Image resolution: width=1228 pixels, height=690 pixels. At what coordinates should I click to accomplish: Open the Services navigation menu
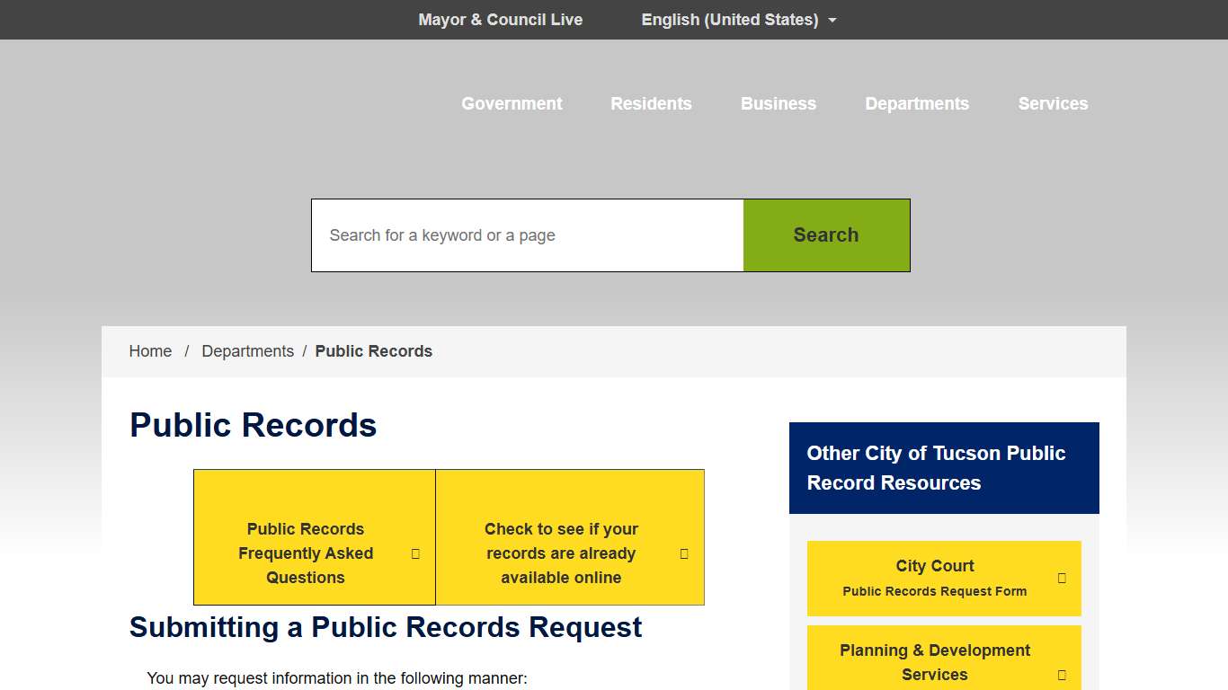tap(1053, 103)
